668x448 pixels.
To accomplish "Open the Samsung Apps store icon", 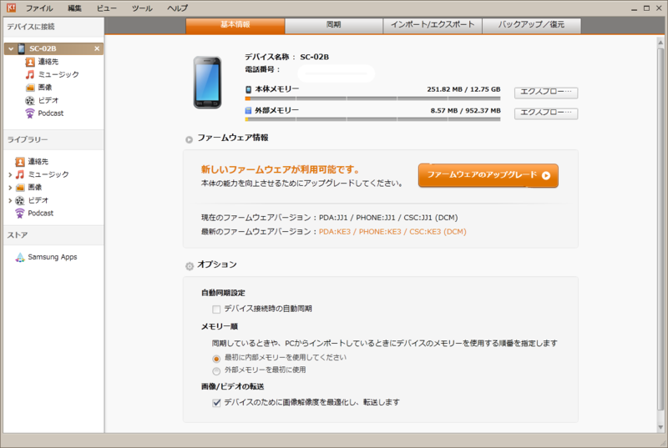I will (20, 258).
